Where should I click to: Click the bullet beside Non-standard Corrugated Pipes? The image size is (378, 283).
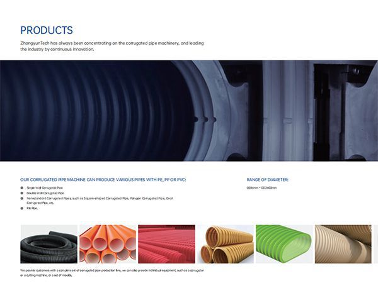pos(22,199)
